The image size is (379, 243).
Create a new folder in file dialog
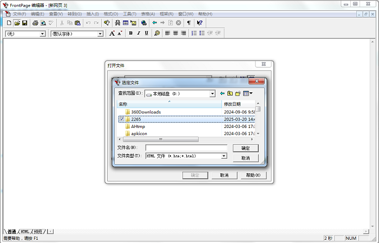point(238,93)
